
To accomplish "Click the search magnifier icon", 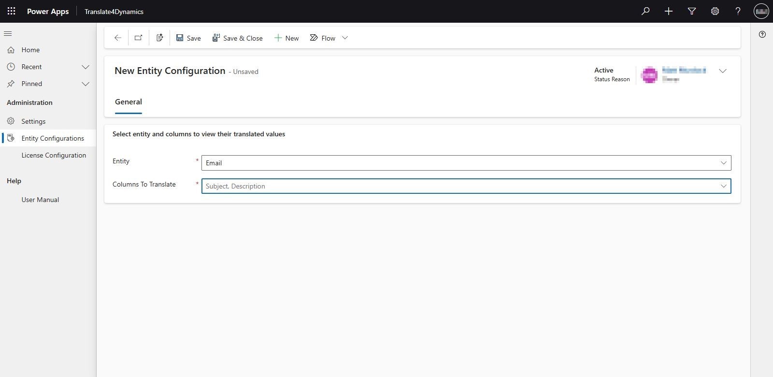I will coord(645,11).
